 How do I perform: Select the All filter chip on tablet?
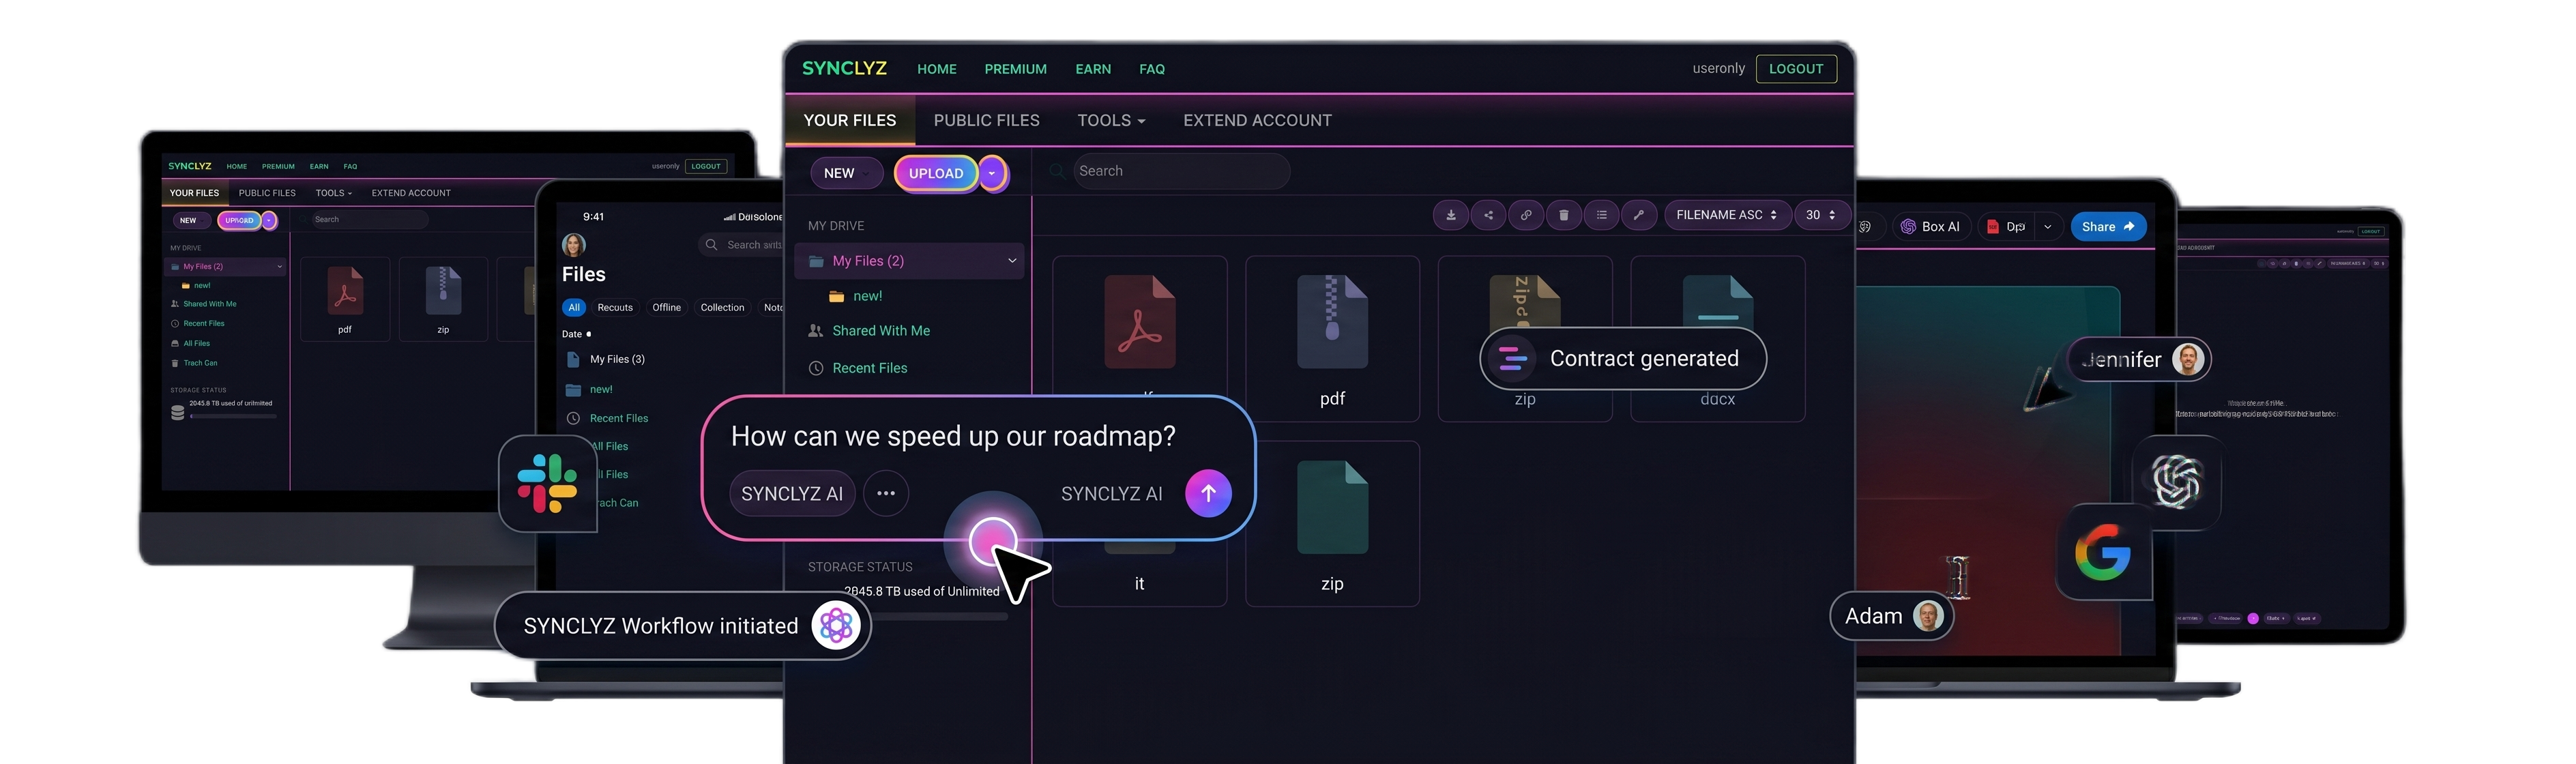pos(574,308)
